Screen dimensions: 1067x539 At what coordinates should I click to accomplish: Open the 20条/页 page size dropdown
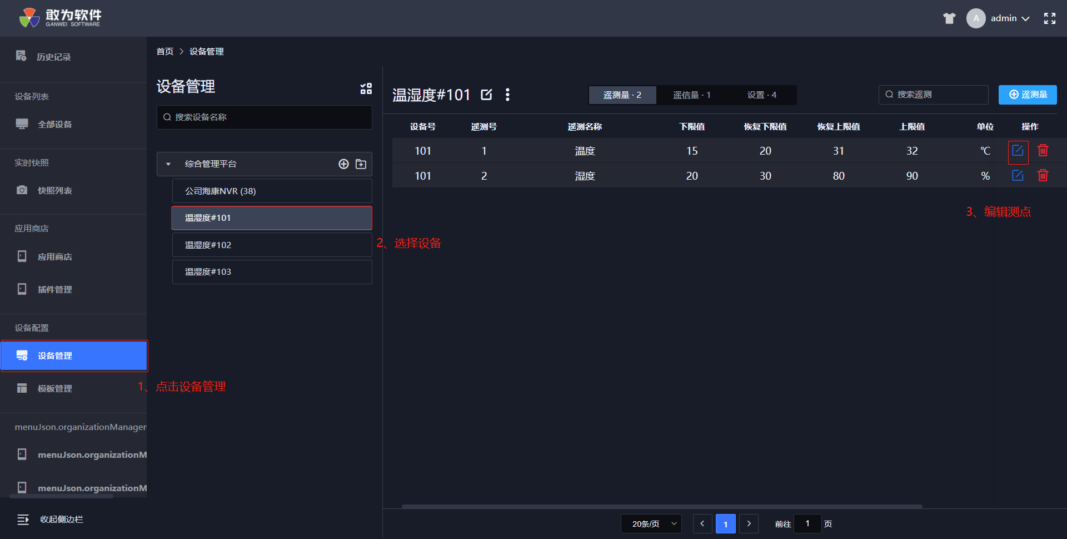(651, 524)
